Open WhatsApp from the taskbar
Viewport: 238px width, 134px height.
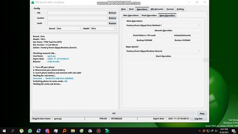click(x=30, y=131)
